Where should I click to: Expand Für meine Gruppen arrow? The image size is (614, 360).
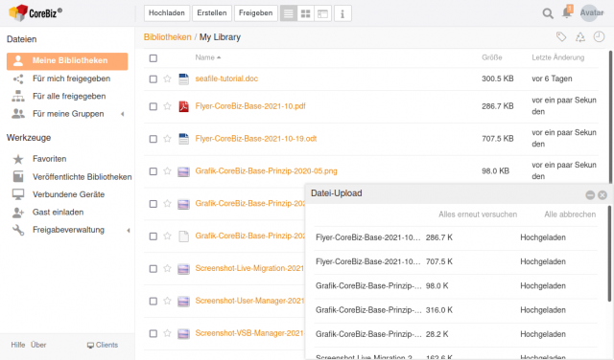pyautogui.click(x=123, y=114)
